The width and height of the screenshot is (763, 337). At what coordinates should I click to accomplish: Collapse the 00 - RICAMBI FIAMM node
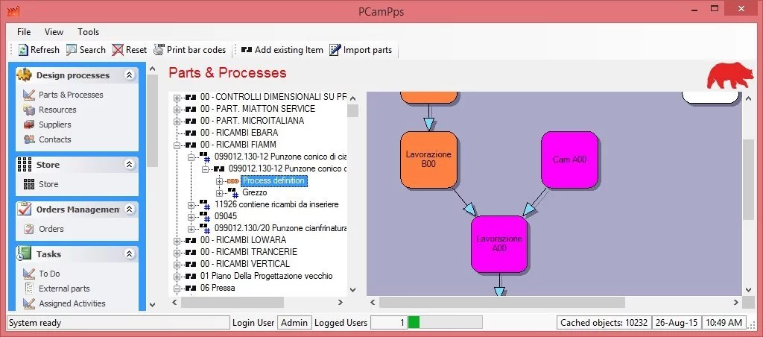(x=177, y=145)
